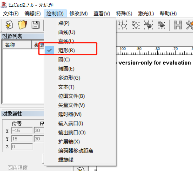Choose 编码器移动距离 from the draw menu

click(x=80, y=151)
